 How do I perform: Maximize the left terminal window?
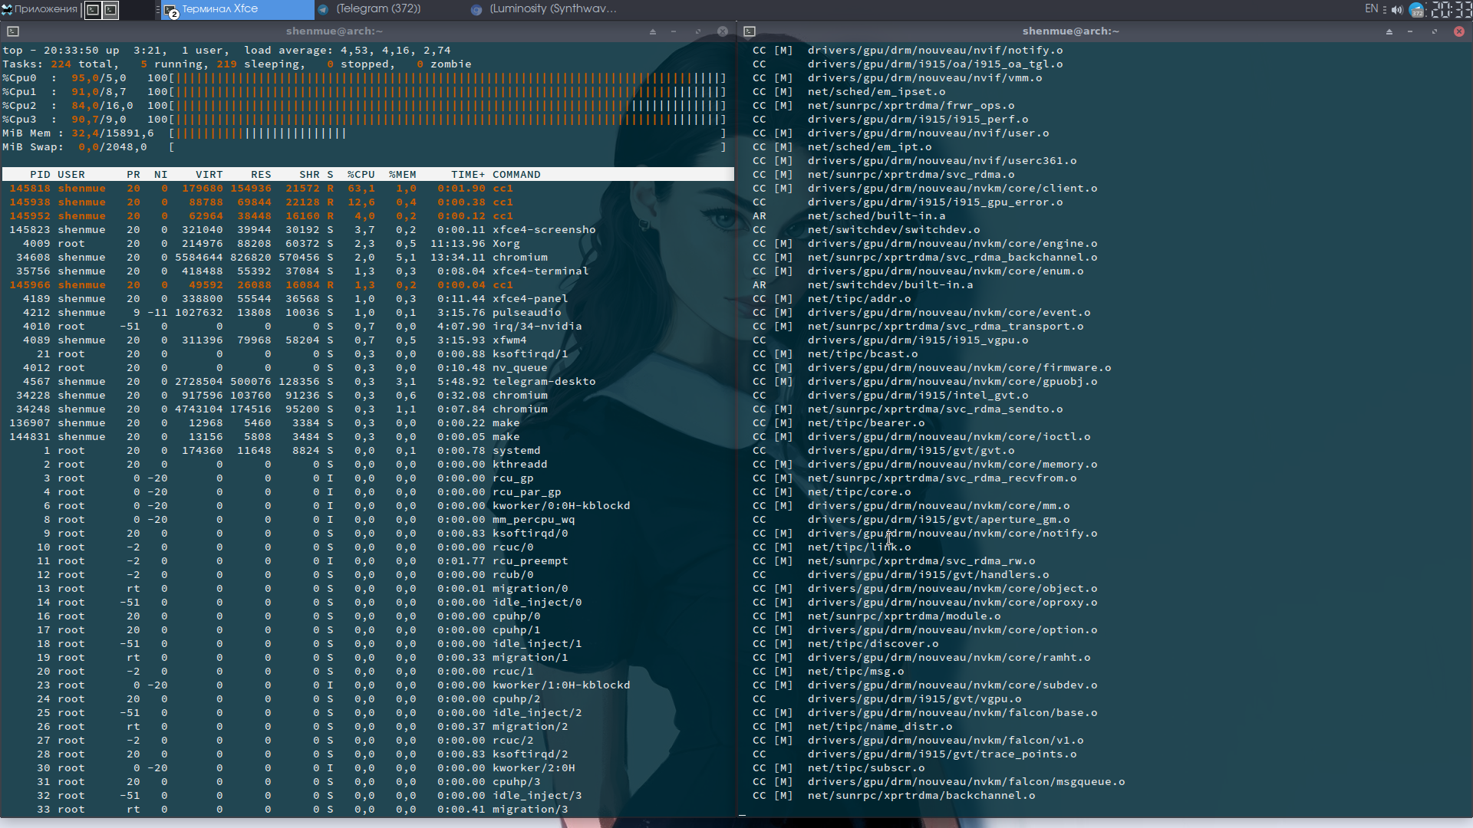698,31
